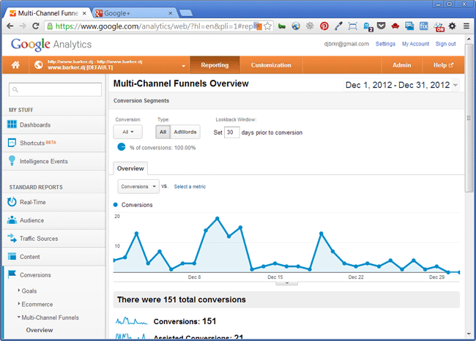Viewport: 476px width, 341px height.
Task: Click the Pinterest extension icon
Action: (x=324, y=26)
